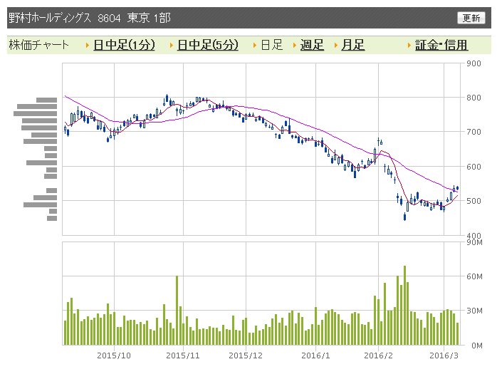The width and height of the screenshot is (497, 379).
Task: Open the 日中足(5分) intraday chart link
Action: click(208, 45)
